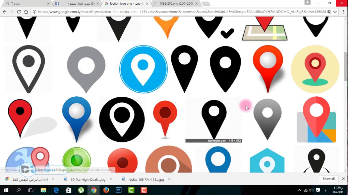Viewport: 348px width, 195px height.
Task: Open the browser home page
Action: tap(26, 12)
